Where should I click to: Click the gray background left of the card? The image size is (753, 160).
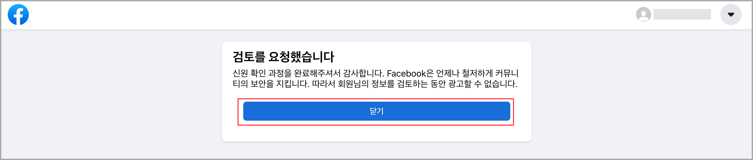(x=111, y=93)
